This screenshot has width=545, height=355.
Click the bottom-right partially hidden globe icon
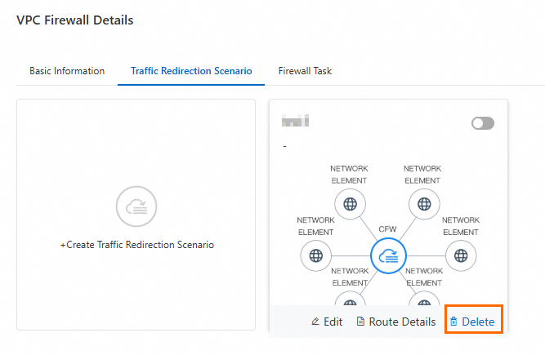(x=424, y=300)
